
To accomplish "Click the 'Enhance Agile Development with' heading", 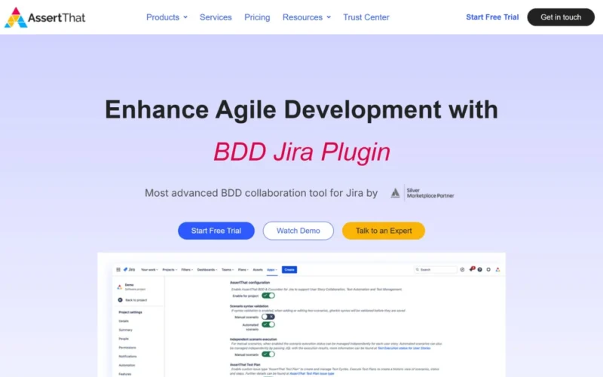I will click(301, 109).
